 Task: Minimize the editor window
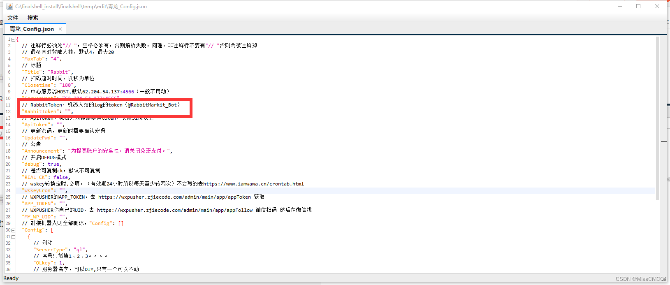pyautogui.click(x=620, y=6)
